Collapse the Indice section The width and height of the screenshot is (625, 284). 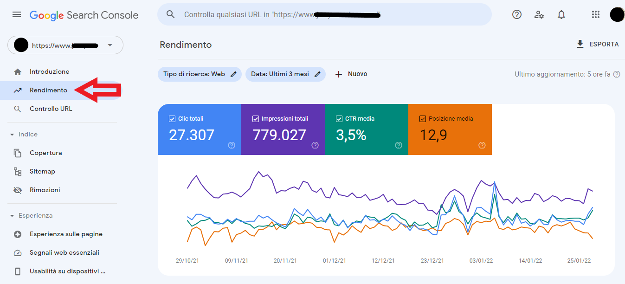point(13,135)
